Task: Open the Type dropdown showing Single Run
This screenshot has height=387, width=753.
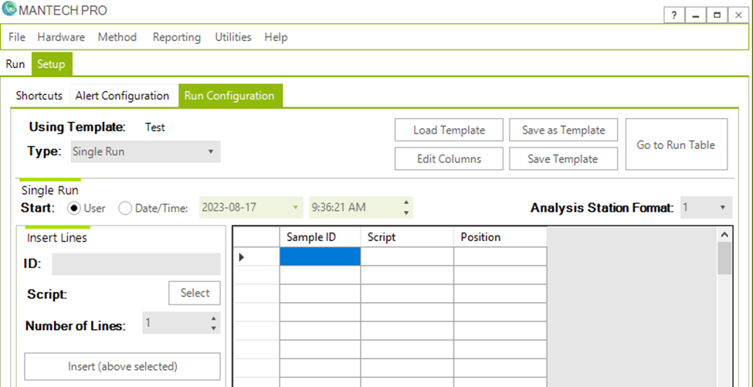Action: (x=144, y=151)
